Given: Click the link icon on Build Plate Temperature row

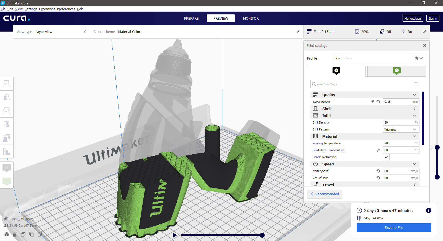Looking at the screenshot, I should coord(378,150).
